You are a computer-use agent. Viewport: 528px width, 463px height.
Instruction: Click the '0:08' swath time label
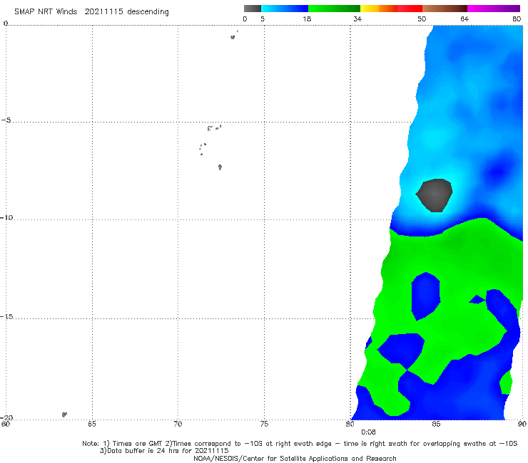click(x=368, y=432)
